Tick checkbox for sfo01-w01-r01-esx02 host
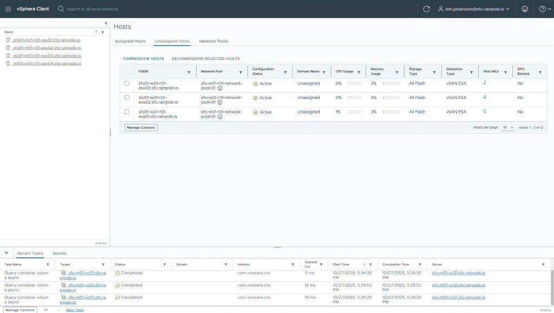The image size is (554, 313). pos(127,98)
